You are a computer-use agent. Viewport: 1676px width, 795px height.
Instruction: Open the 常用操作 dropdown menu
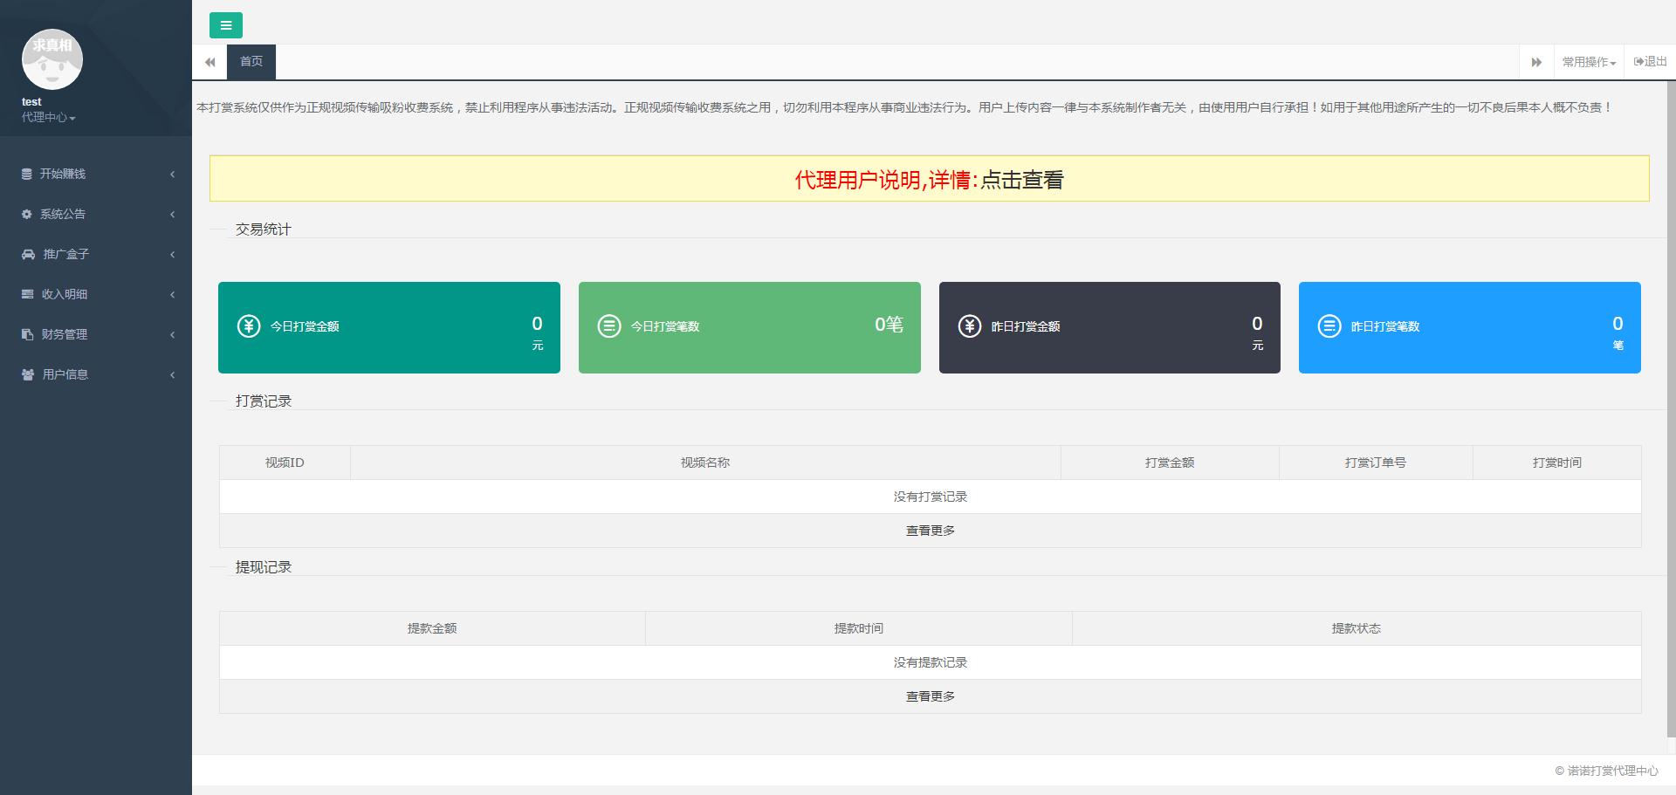coord(1589,62)
